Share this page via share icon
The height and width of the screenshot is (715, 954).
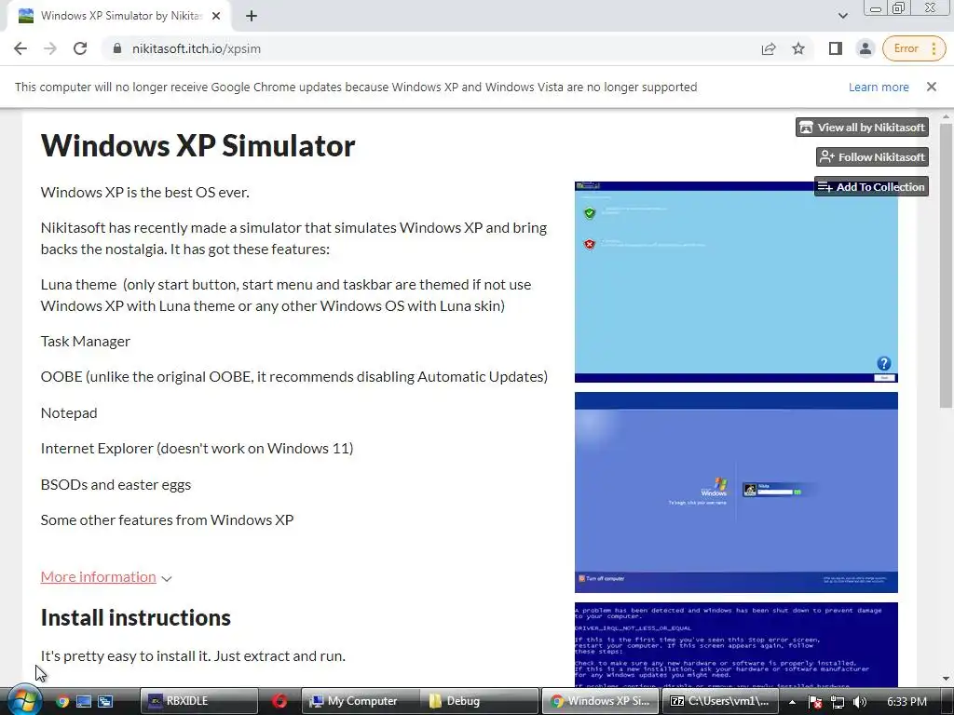pyautogui.click(x=769, y=48)
